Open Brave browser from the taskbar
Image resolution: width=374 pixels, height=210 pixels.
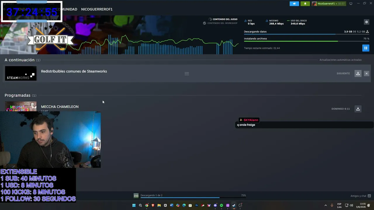coord(153,205)
